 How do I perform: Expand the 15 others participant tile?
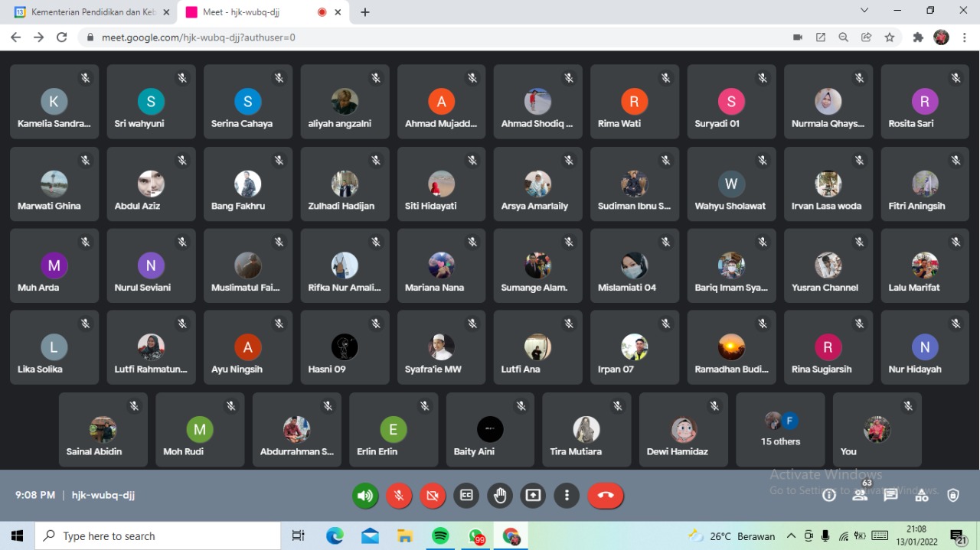coord(780,429)
